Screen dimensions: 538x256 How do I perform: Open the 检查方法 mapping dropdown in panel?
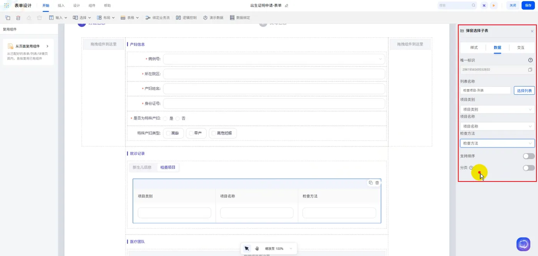click(x=497, y=143)
